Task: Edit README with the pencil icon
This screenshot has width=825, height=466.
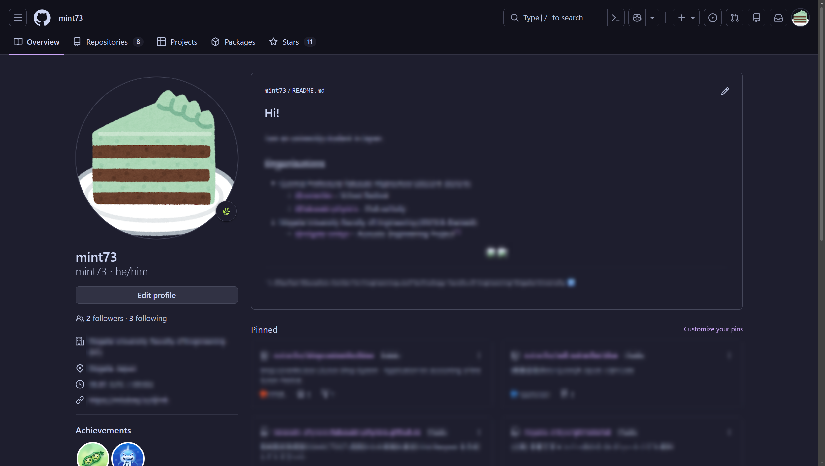Action: [725, 91]
